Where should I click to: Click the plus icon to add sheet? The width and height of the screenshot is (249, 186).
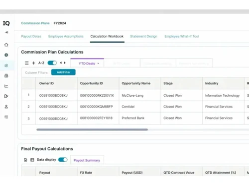click(x=33, y=63)
